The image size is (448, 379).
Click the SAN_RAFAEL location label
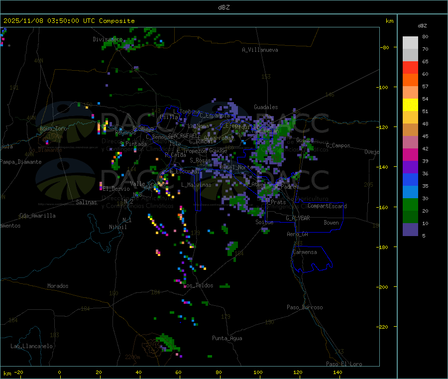[184, 136]
